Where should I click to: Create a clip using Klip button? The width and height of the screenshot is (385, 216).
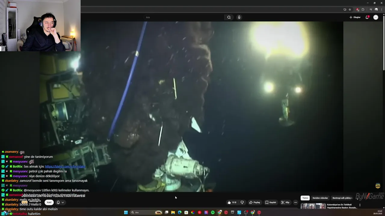tap(285, 202)
